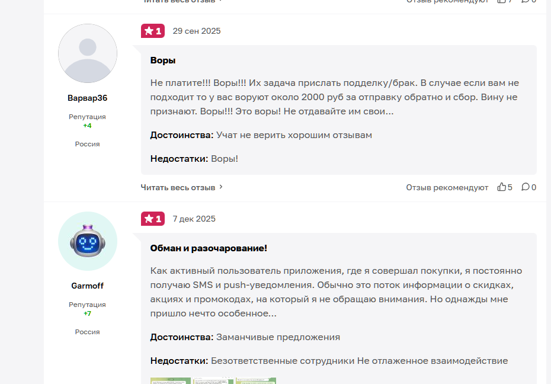Open Garmoff's robot avatar
This screenshot has height=384, width=551.
coord(88,241)
